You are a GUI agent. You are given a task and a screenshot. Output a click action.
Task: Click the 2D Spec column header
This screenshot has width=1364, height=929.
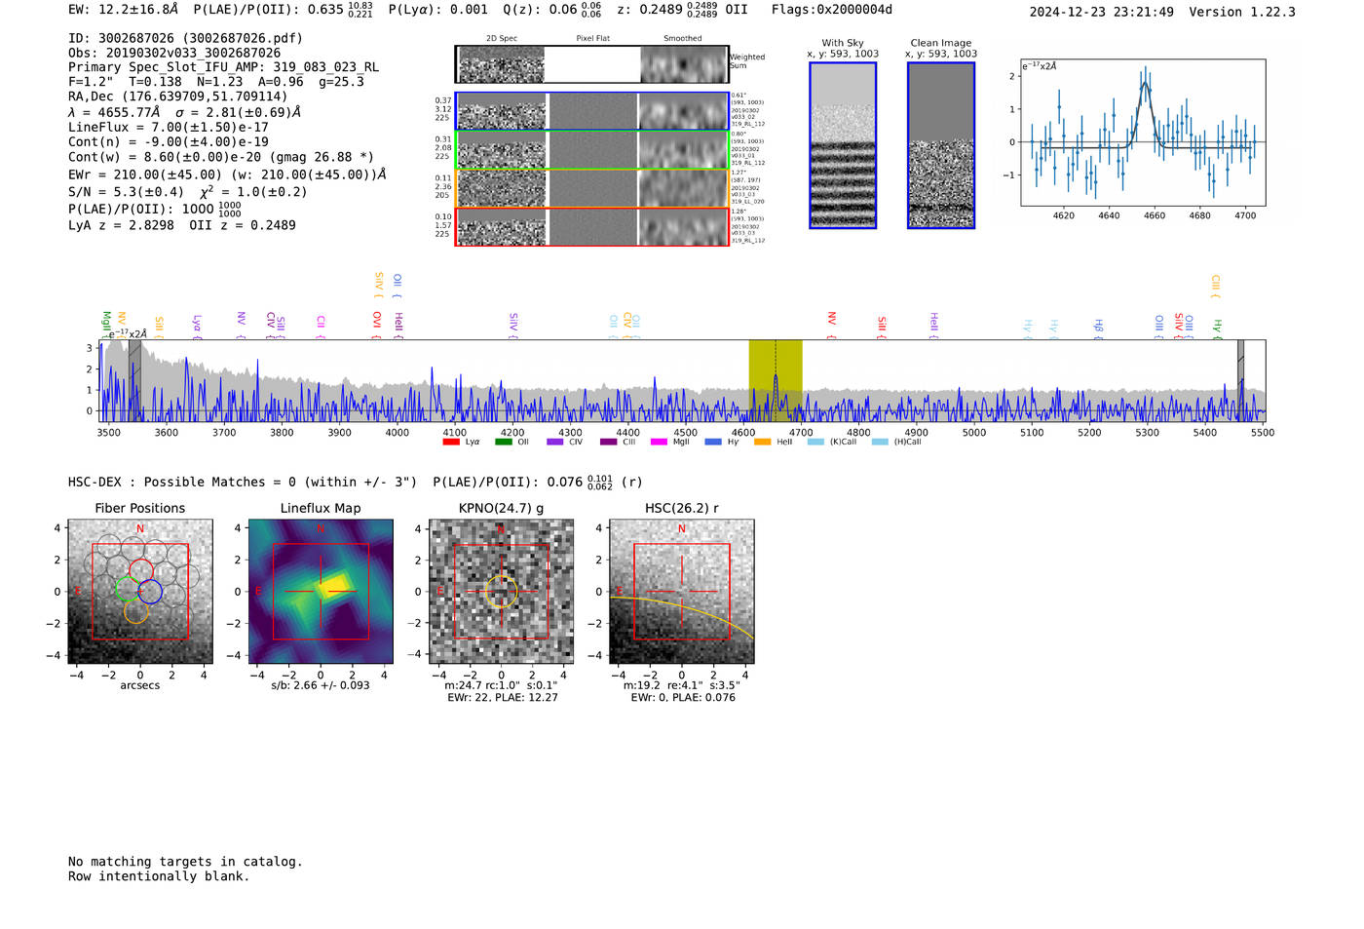502,39
